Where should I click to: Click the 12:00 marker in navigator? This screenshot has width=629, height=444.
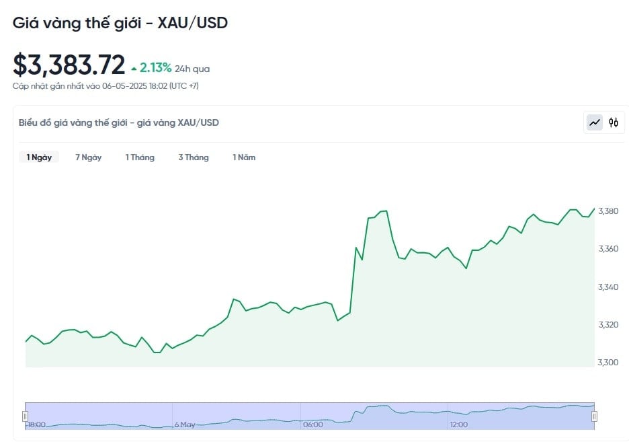point(458,424)
